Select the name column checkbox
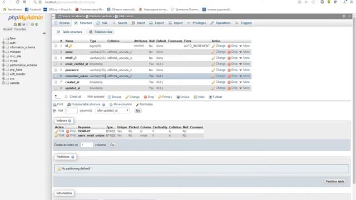 tap(56, 52)
